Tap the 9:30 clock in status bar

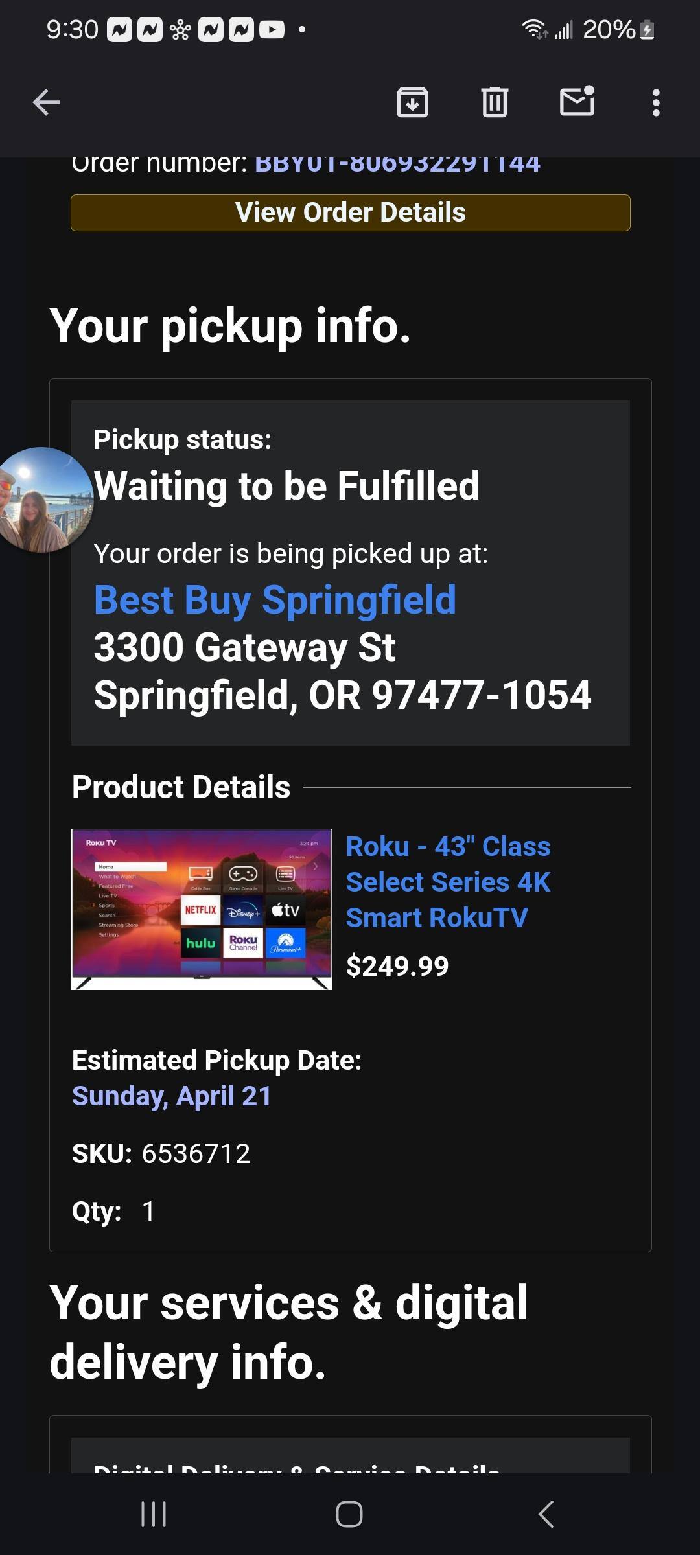point(72,29)
